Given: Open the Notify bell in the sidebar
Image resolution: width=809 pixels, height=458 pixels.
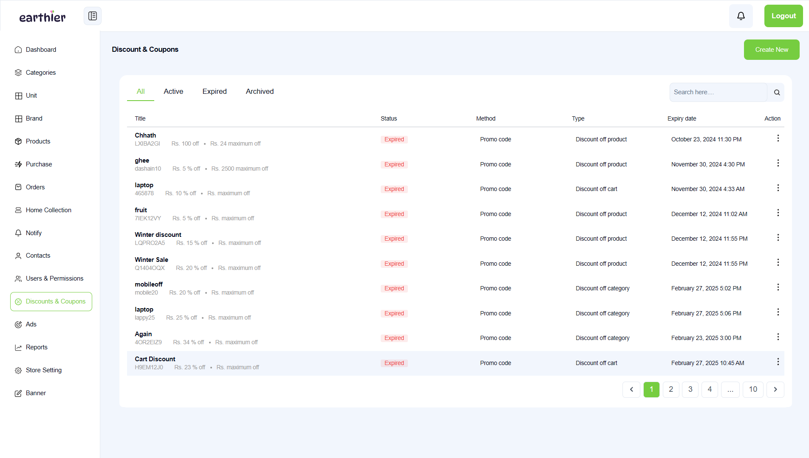Looking at the screenshot, I should 33,233.
